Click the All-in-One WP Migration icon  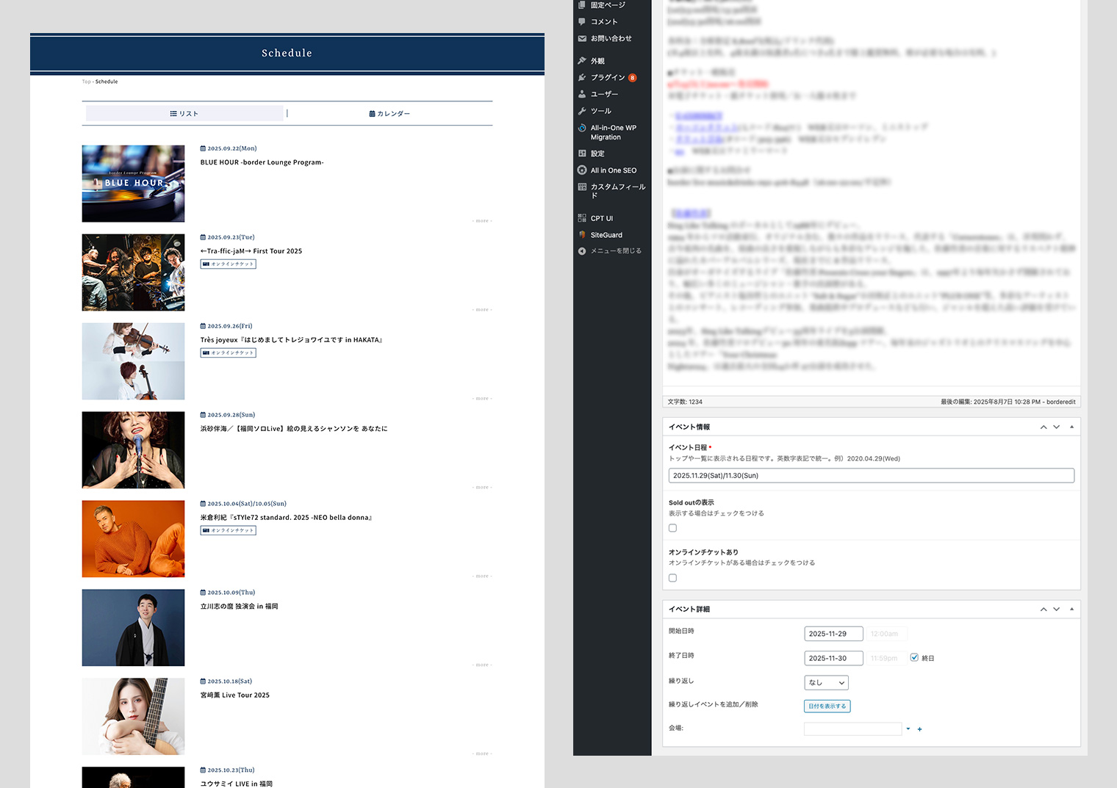[x=582, y=128]
